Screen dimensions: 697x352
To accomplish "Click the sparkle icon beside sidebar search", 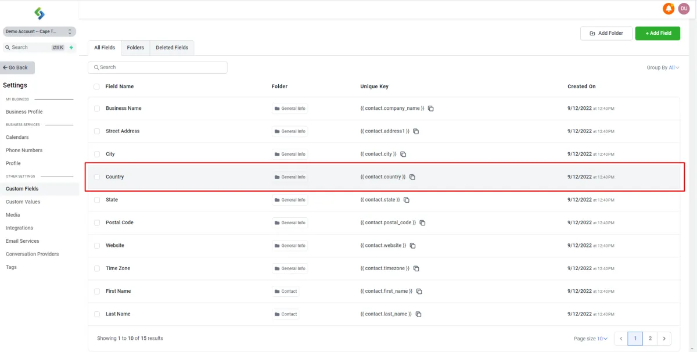I will pos(71,48).
